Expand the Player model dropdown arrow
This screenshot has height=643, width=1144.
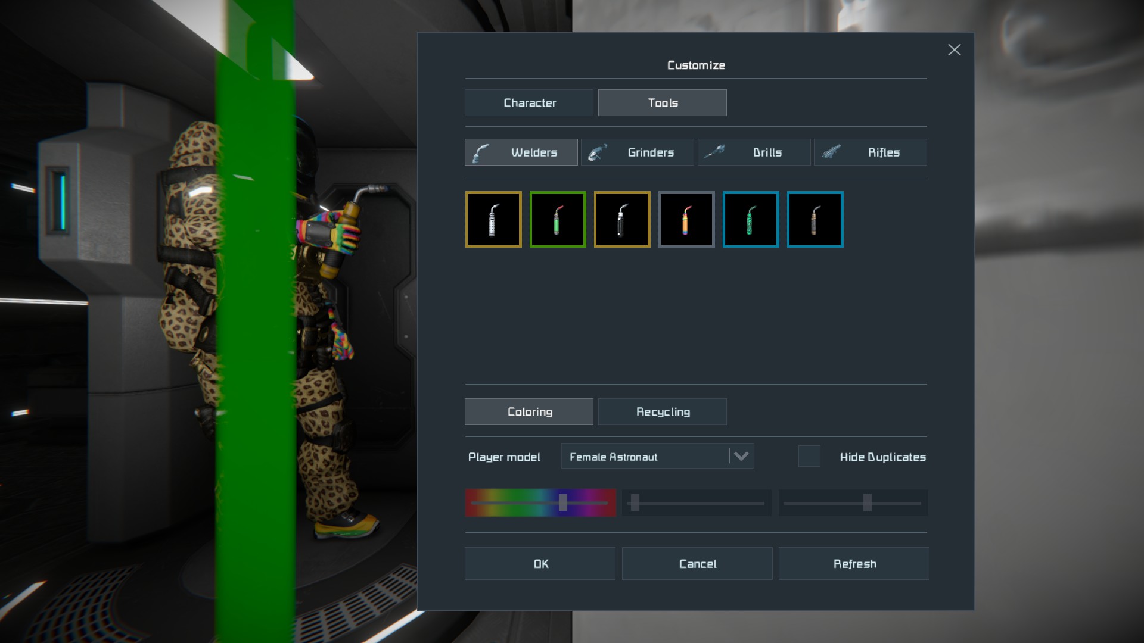pos(741,457)
